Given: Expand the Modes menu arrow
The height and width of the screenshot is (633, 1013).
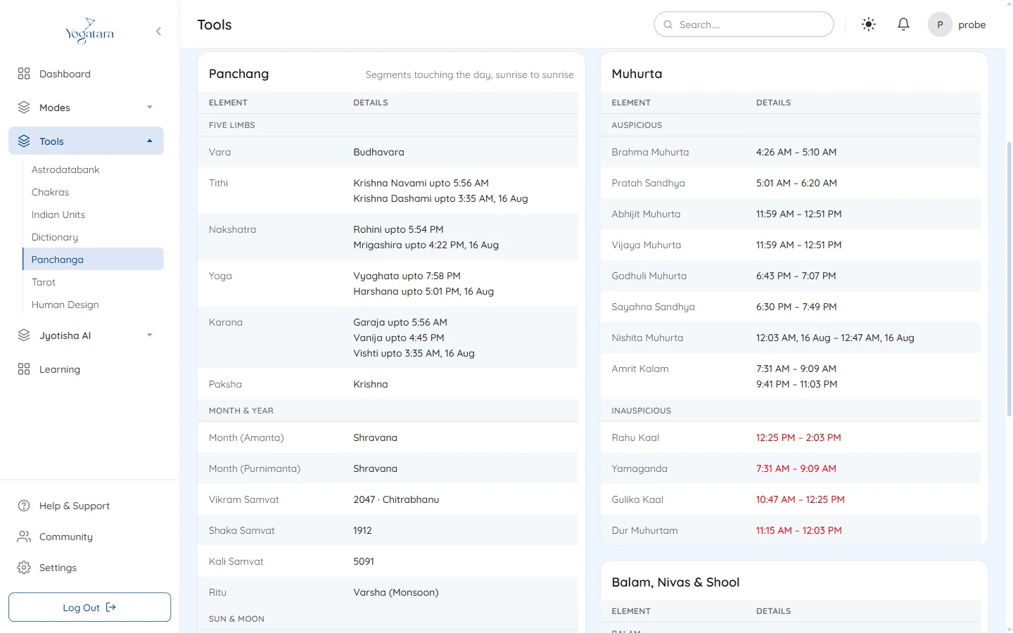Looking at the screenshot, I should coord(150,108).
